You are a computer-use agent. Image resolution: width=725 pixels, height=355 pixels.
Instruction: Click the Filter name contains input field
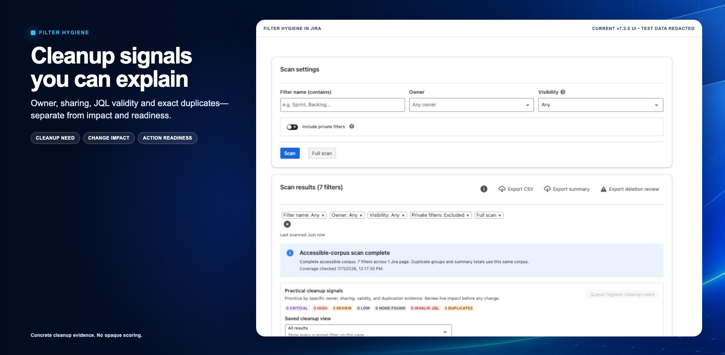point(342,105)
